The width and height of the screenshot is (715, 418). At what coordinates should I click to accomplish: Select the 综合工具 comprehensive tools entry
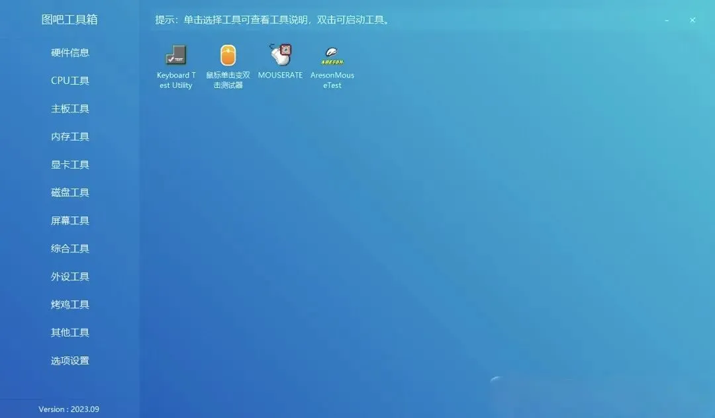pos(70,248)
